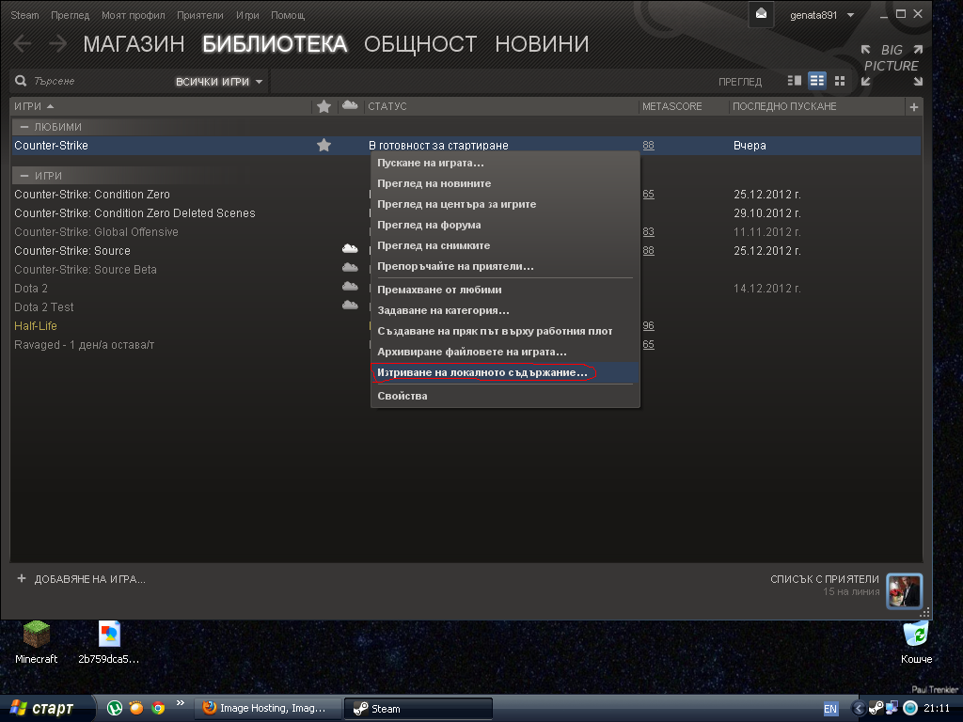Open СПИСЪК С ПРИЯТЕЛИ
The height and width of the screenshot is (722, 963).
[x=824, y=579]
